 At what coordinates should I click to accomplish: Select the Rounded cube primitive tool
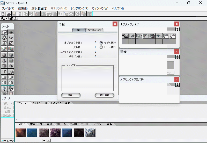pyautogui.click(x=11, y=60)
